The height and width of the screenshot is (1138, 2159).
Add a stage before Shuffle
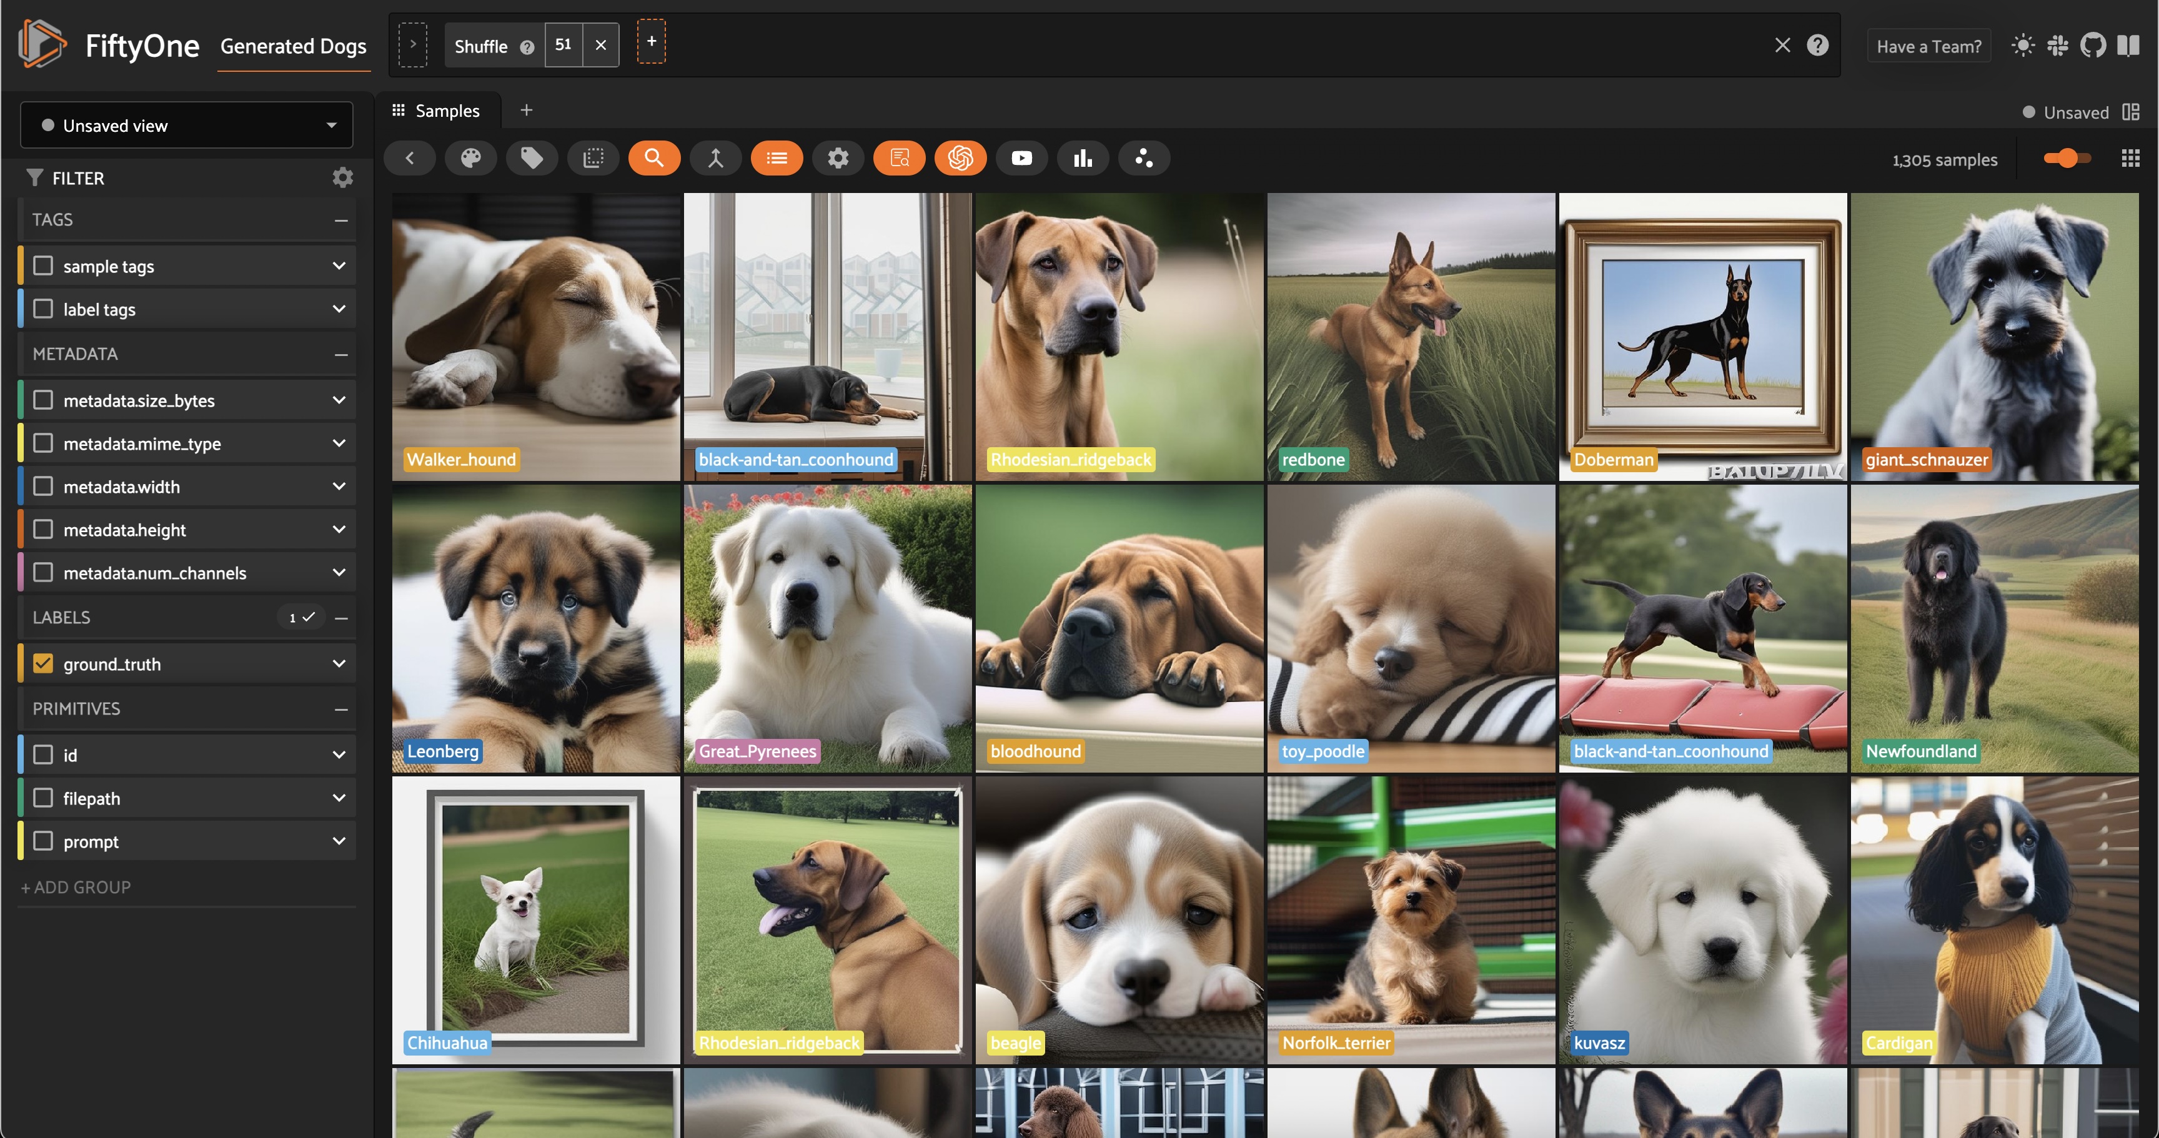[412, 44]
